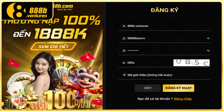This screenshot has height=111, width=223.
Task: Click the user icon beside username field
Action: (124, 26)
